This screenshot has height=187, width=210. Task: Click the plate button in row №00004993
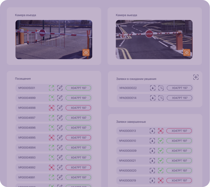coord(78,157)
